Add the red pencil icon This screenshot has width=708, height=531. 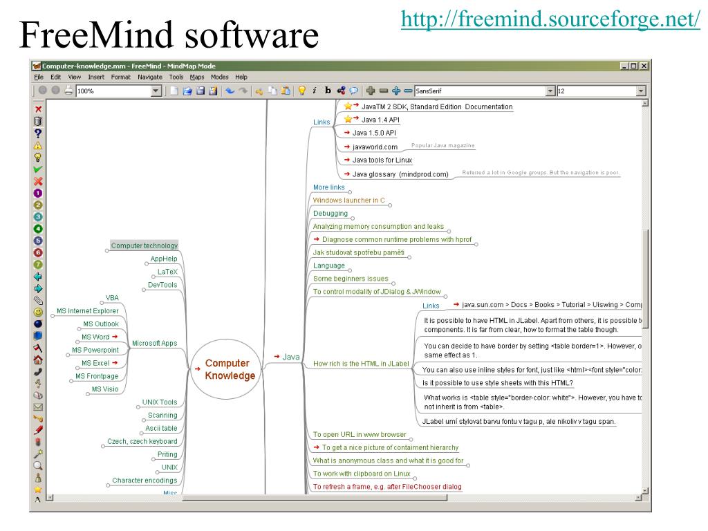38,430
